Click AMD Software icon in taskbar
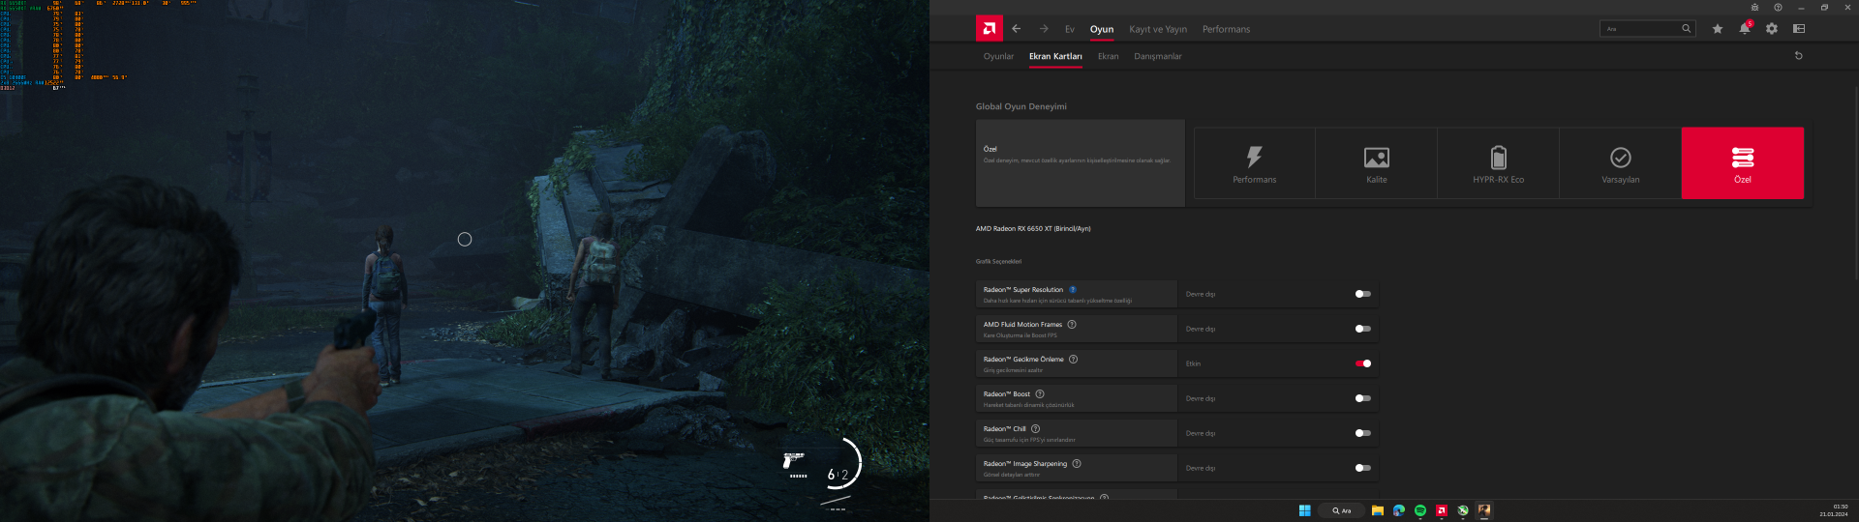 (1442, 510)
